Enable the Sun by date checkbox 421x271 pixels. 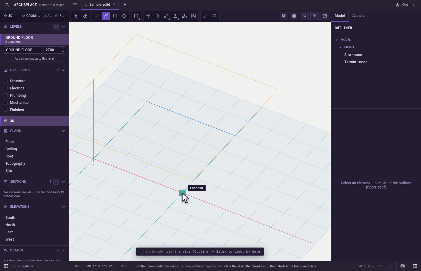[142, 252]
